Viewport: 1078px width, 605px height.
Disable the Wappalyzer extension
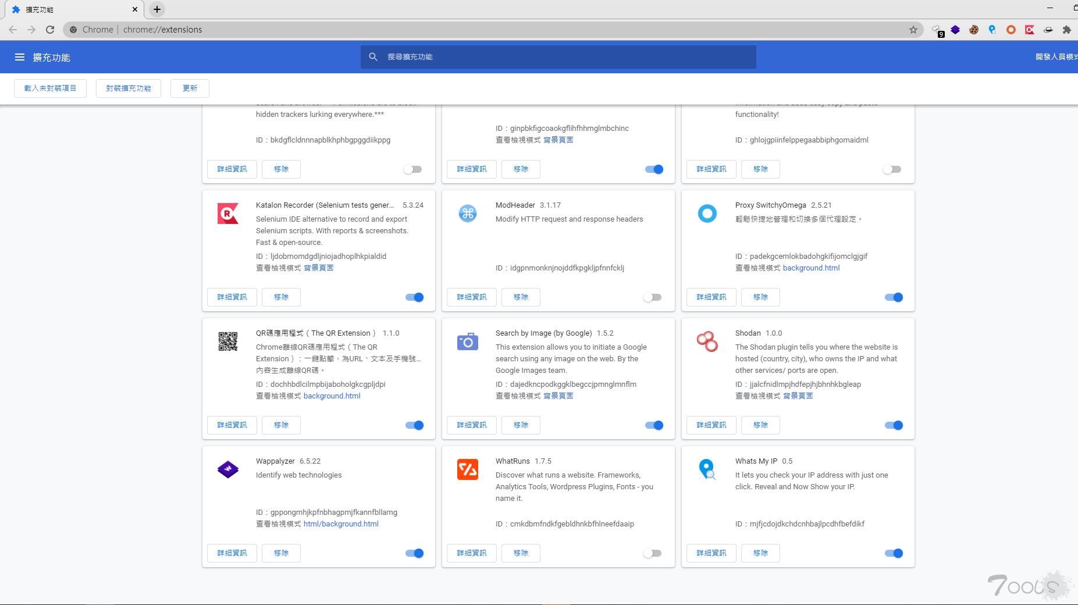[415, 553]
